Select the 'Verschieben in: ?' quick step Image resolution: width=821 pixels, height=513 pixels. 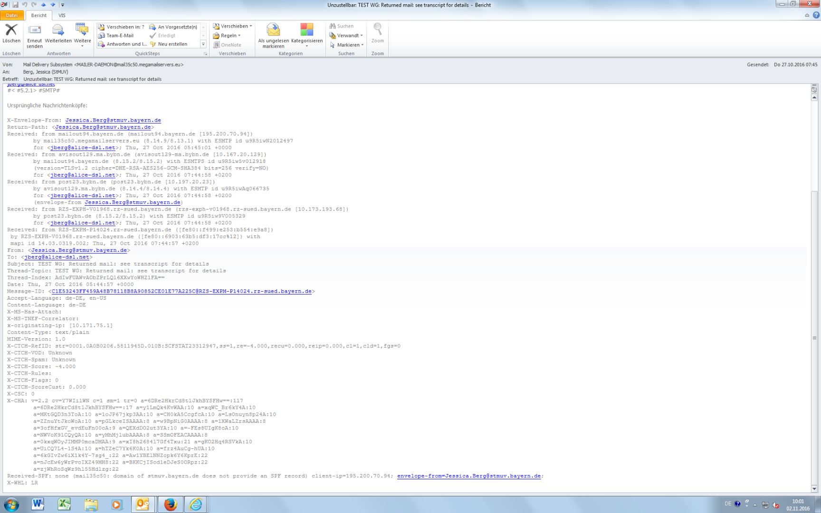coord(122,27)
